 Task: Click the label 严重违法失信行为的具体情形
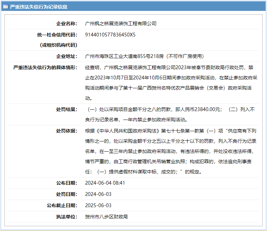pyautogui.click(x=45, y=67)
